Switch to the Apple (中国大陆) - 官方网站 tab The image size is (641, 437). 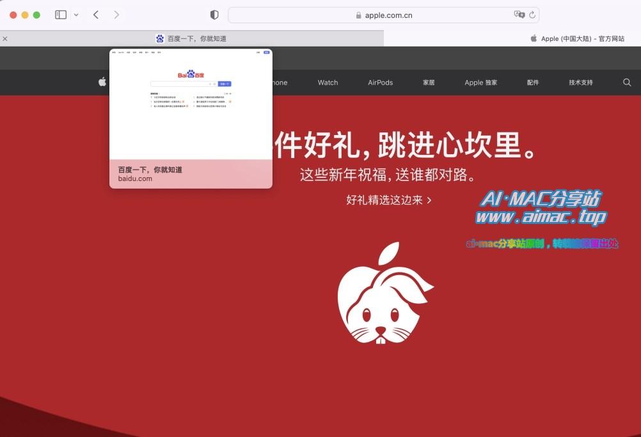tap(512, 38)
